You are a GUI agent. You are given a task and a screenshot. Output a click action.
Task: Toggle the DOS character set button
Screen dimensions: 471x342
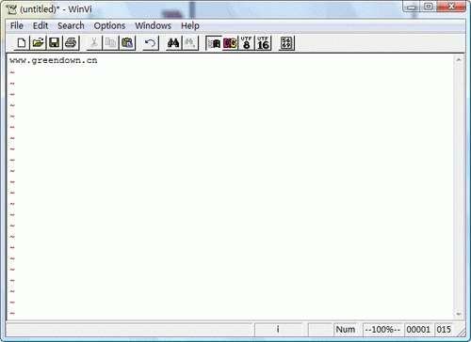230,43
